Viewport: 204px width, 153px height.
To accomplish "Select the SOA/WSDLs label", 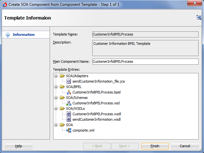I will (75, 109).
